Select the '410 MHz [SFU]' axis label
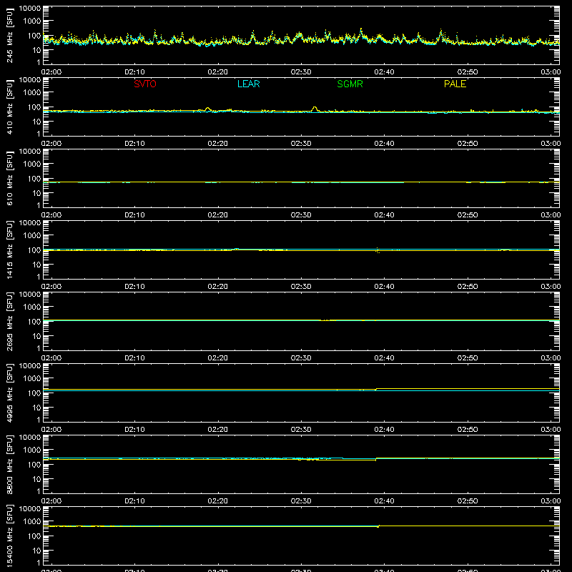The image size is (572, 572). (9, 107)
